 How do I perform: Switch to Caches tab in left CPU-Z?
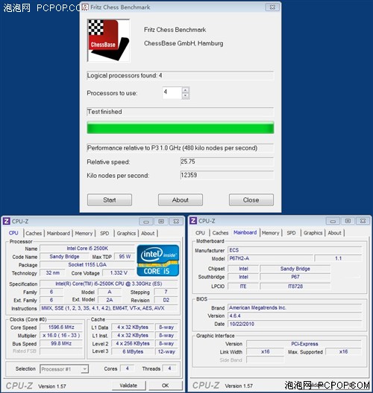point(34,234)
